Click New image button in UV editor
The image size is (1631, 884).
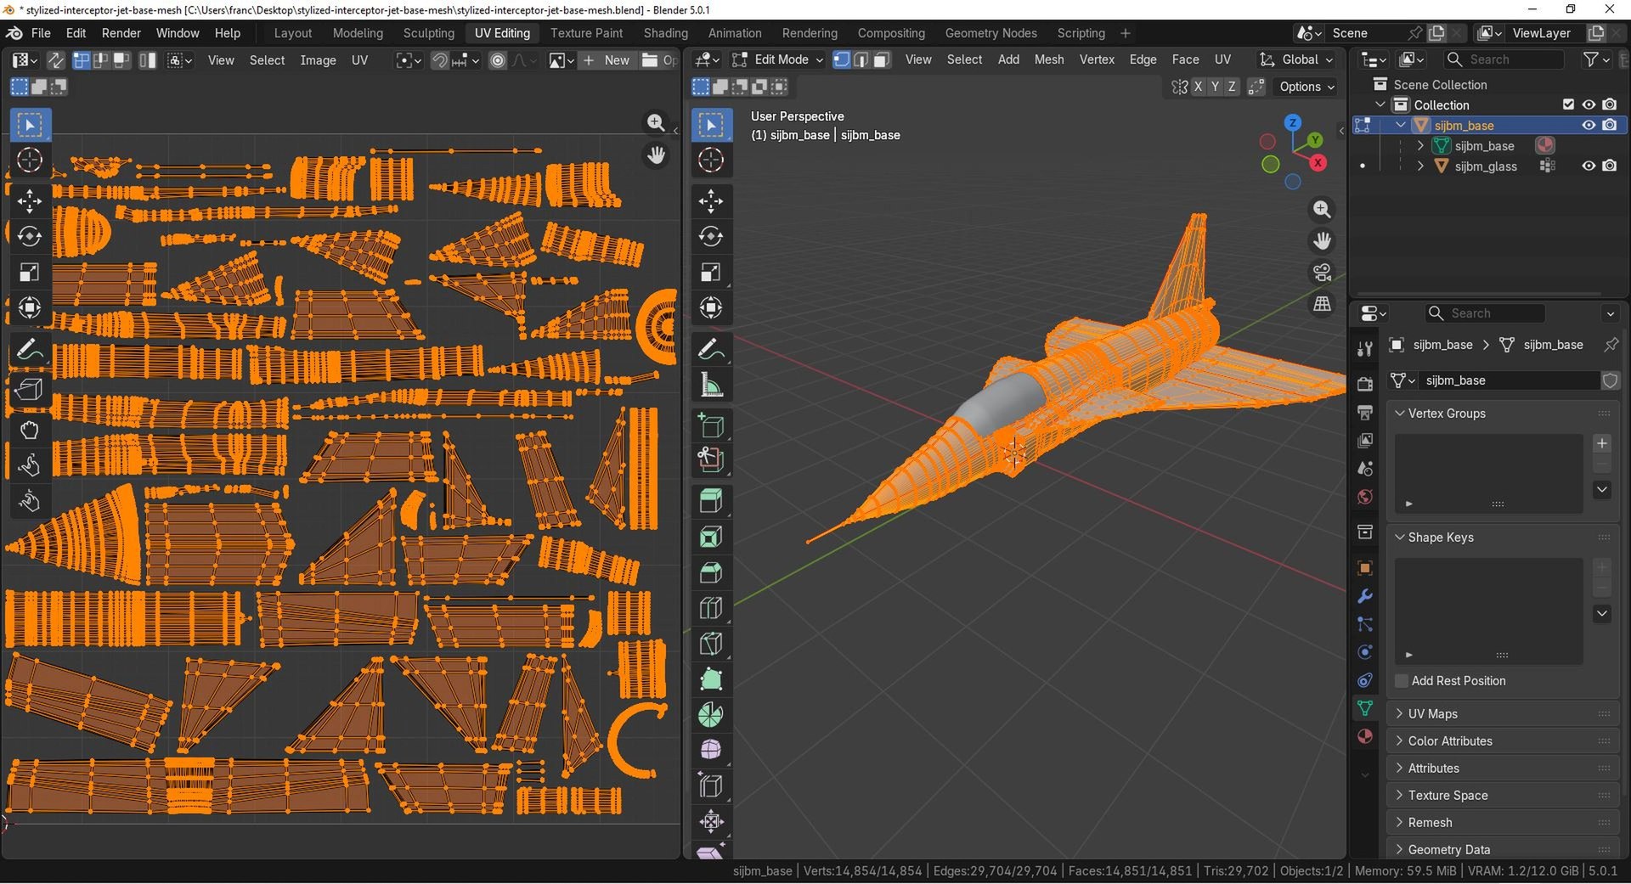point(607,60)
